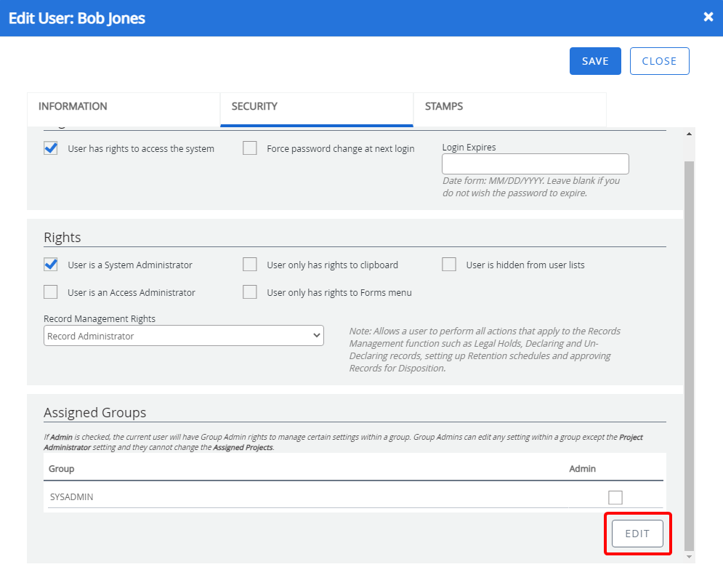The image size is (723, 575).
Task: Check User is an Access Administrator
Action: pyautogui.click(x=51, y=292)
